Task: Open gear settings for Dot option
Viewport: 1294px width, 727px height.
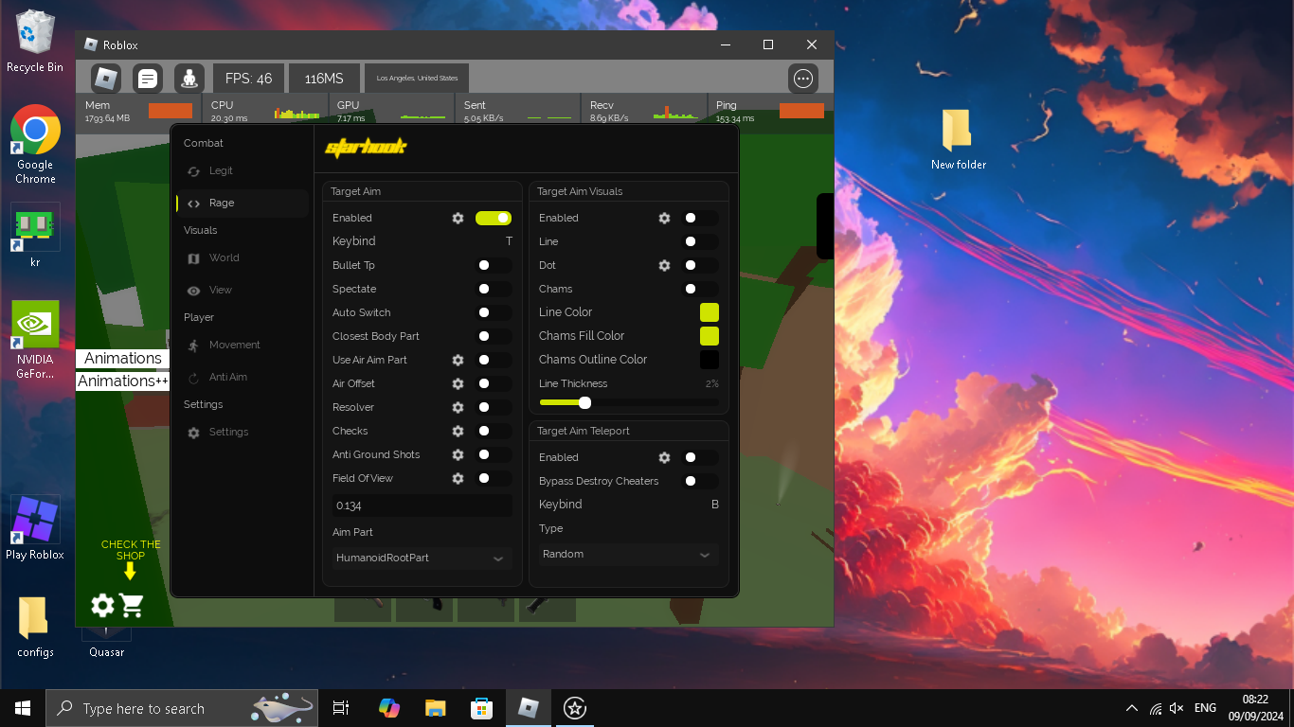Action: point(664,265)
